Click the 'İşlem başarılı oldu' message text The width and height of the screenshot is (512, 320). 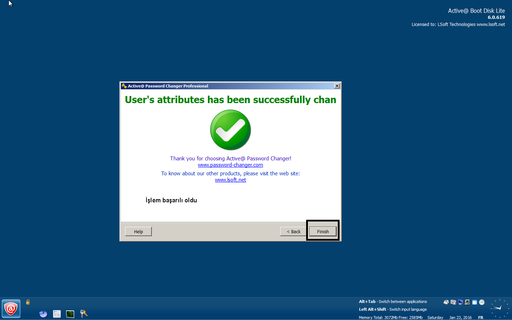tap(171, 200)
